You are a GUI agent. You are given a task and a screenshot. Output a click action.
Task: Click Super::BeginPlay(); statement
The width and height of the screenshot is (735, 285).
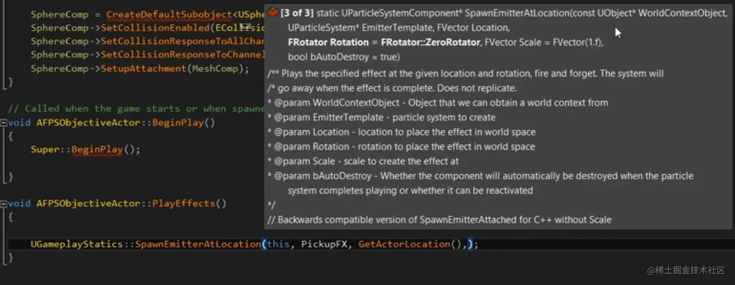(86, 150)
